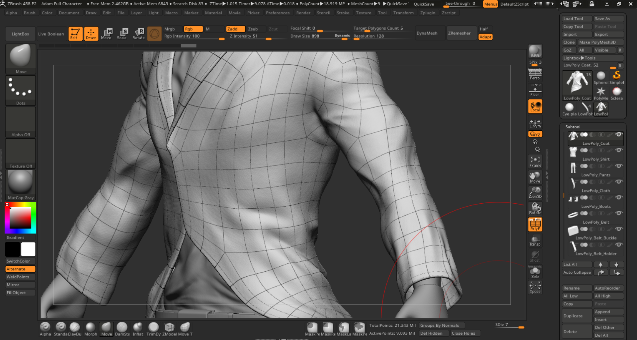Toggle the Floor grid
This screenshot has height=340, width=637.
535,90
